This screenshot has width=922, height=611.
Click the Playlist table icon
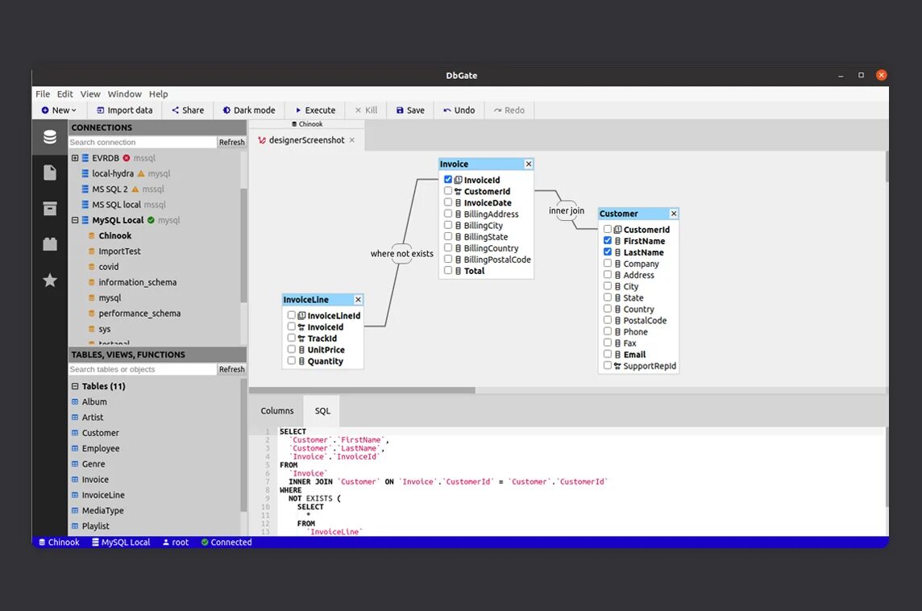pyautogui.click(x=75, y=526)
